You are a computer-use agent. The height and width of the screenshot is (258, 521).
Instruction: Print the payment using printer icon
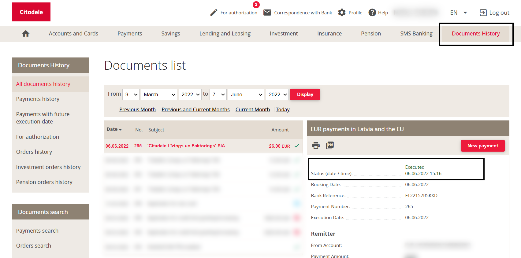coord(316,146)
